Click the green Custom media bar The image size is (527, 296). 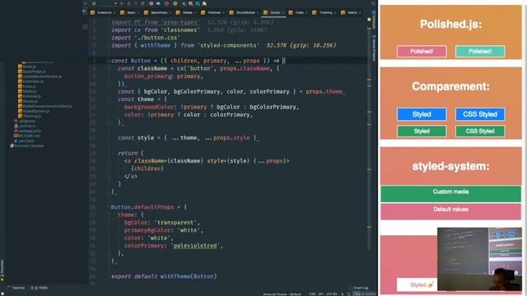tap(450, 194)
